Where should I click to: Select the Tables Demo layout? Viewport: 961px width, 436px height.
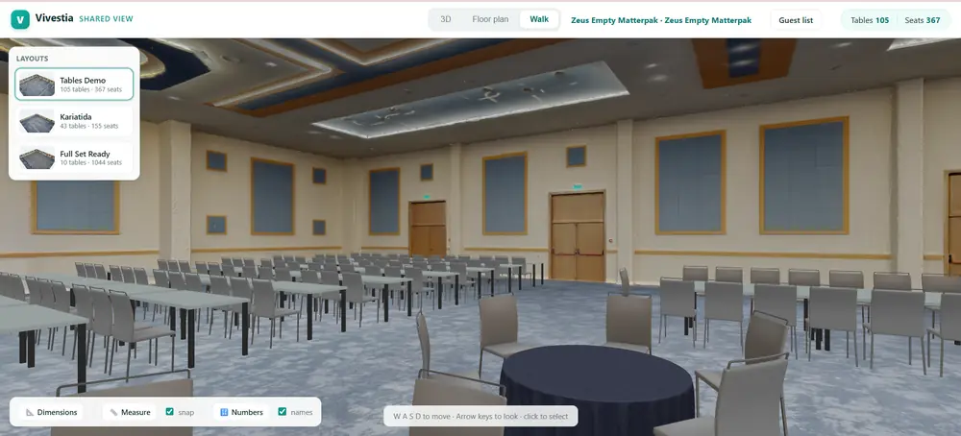[74, 85]
